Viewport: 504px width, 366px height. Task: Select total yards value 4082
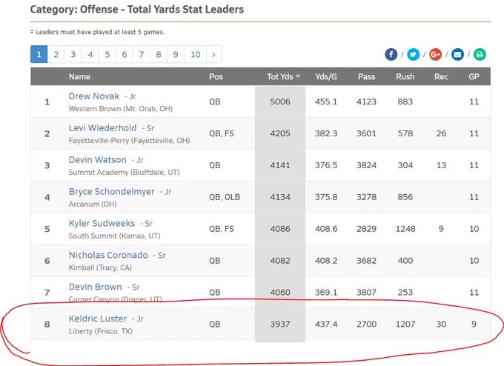pos(280,261)
